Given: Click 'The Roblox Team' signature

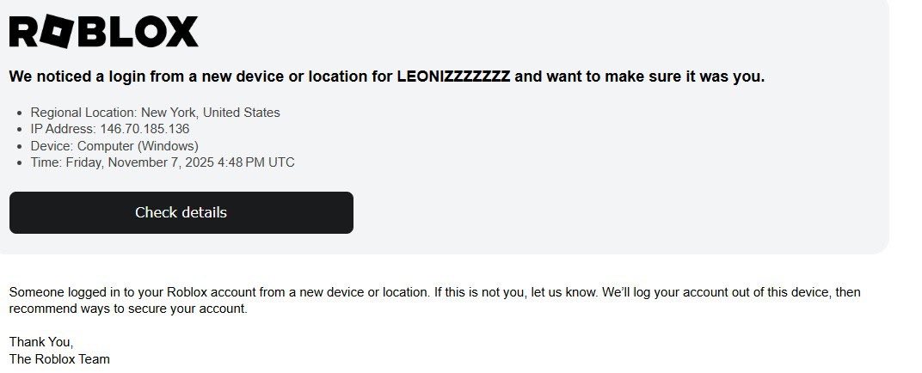Looking at the screenshot, I should click(x=59, y=359).
